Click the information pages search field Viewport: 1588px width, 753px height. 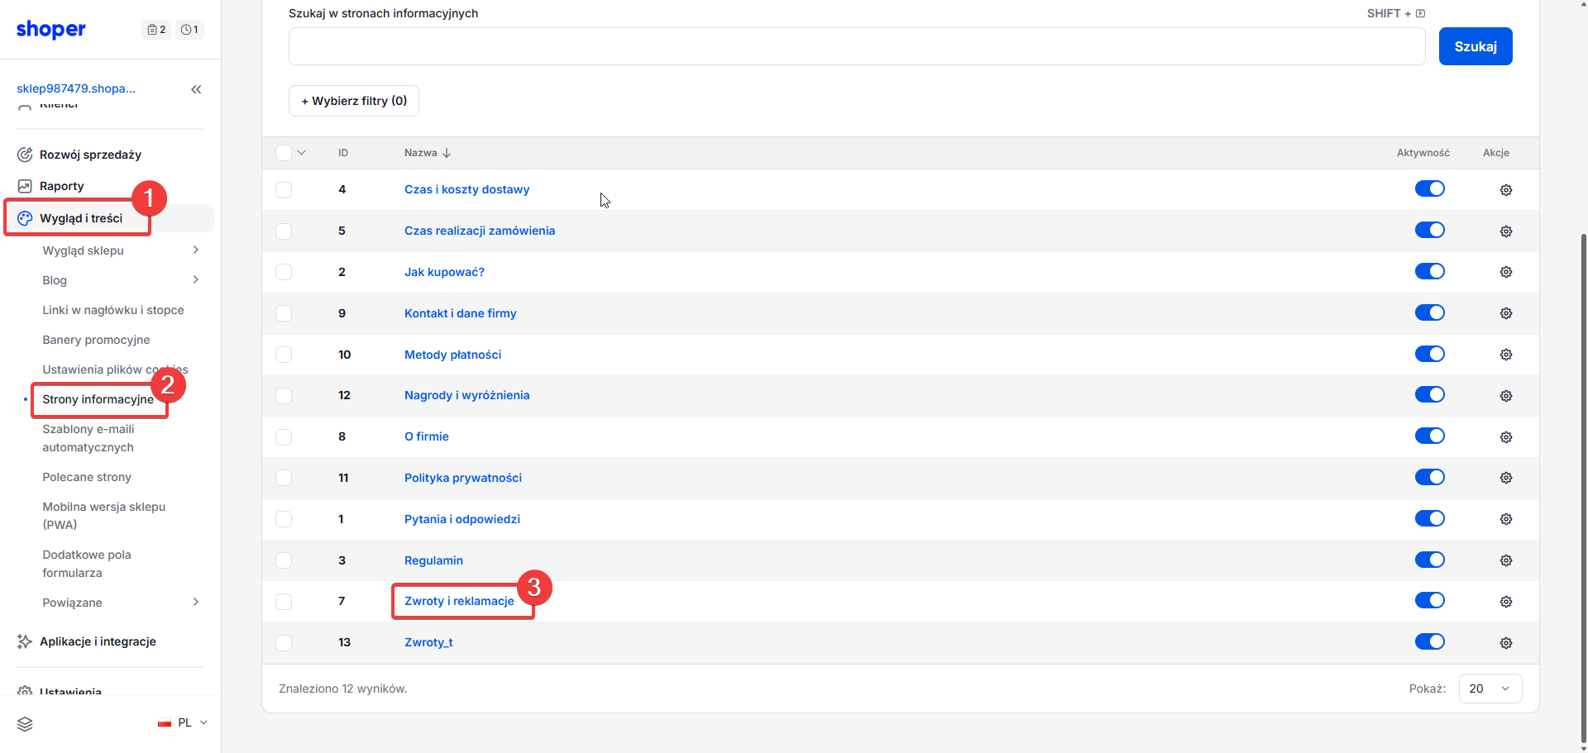tap(857, 46)
